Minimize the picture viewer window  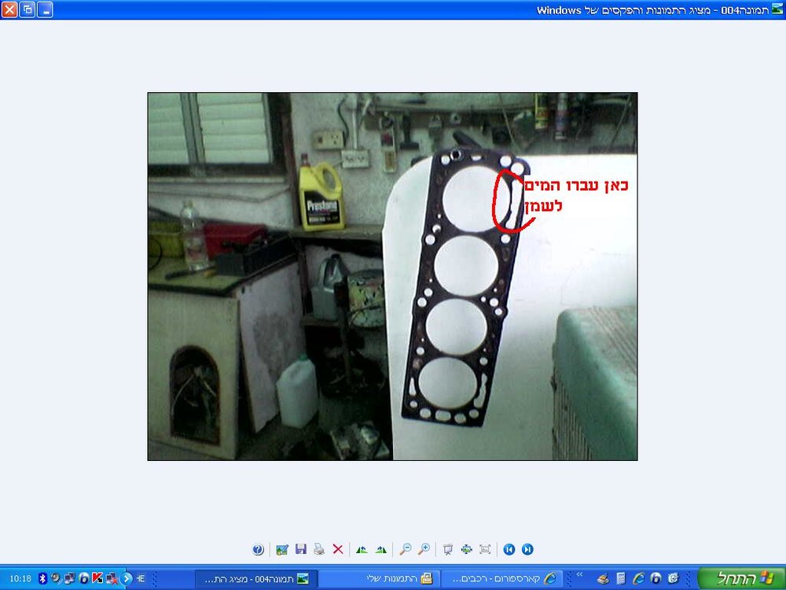point(45,9)
